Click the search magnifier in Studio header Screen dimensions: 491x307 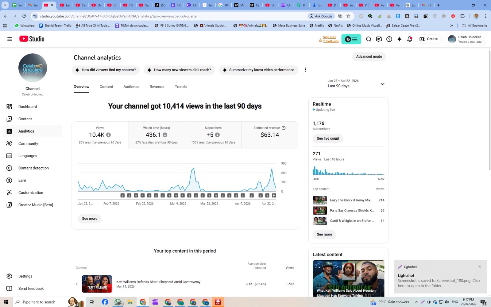pyautogui.click(x=369, y=39)
